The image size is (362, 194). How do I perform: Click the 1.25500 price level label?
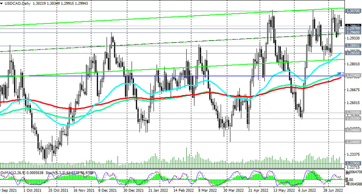tap(353, 112)
